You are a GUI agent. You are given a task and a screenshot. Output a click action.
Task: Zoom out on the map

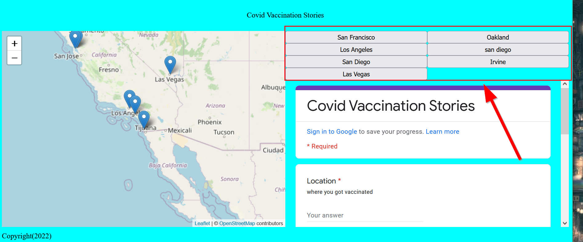14,58
